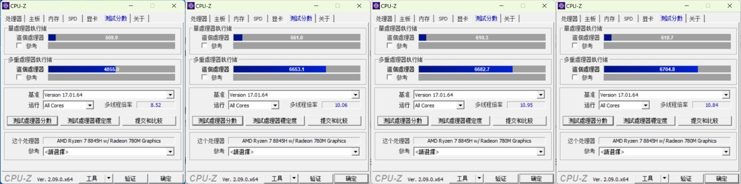This screenshot has height=184, width=741.
Task: Click 验证 button in the 610.3 window
Action: click(x=501, y=178)
